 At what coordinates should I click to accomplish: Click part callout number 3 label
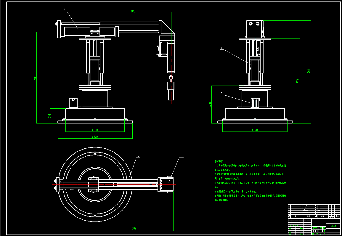(x=221, y=93)
